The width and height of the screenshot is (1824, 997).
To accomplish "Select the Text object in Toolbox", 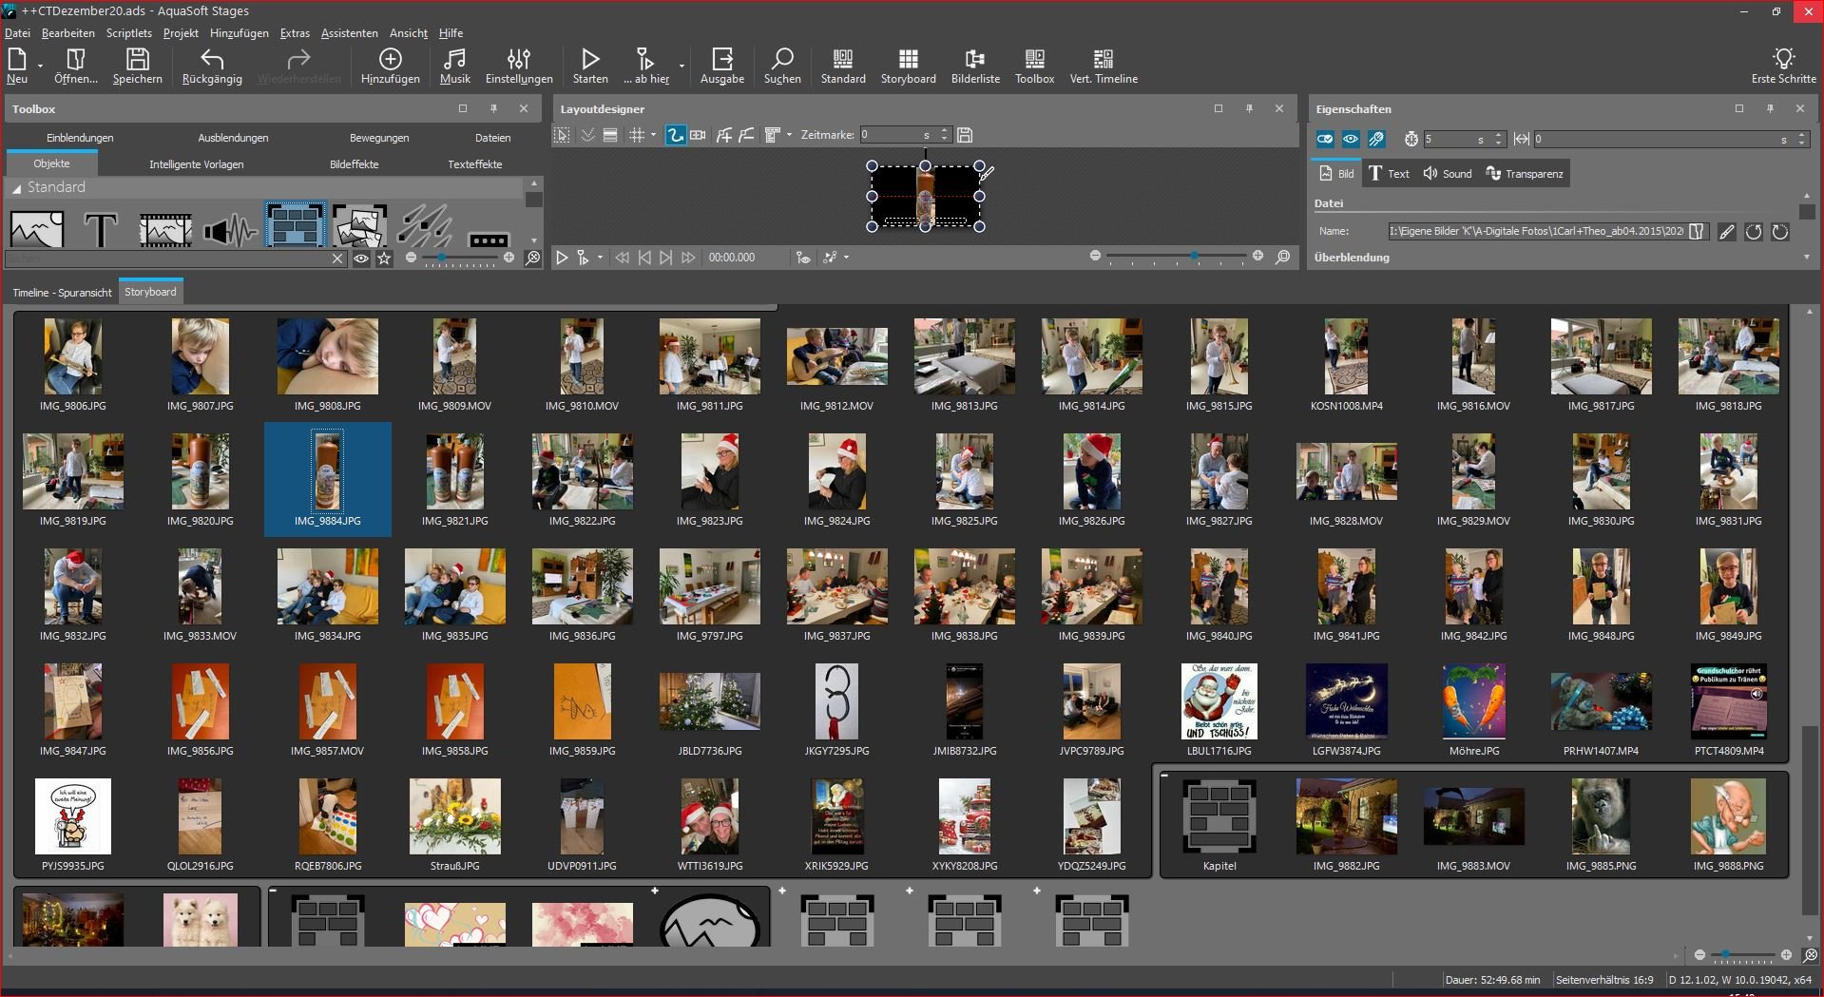I will [x=101, y=229].
